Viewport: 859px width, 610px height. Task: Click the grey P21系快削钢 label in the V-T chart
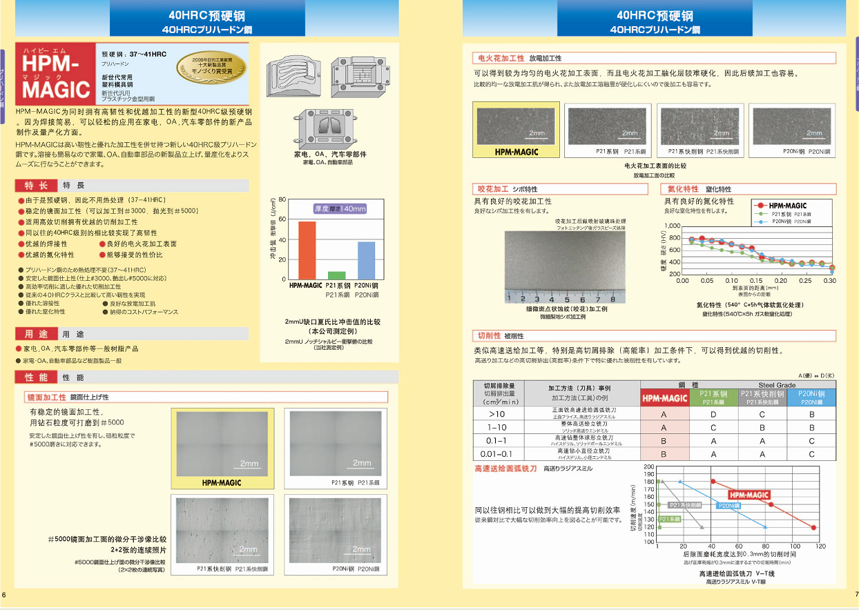click(x=685, y=505)
